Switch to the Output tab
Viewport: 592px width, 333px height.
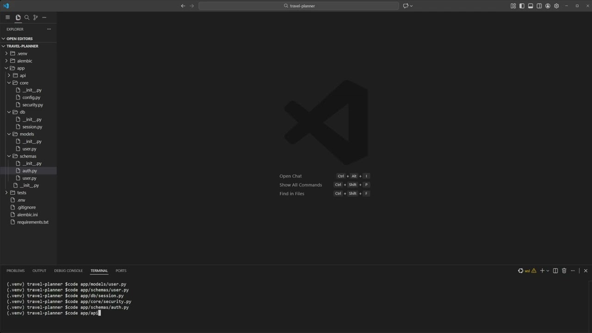coord(39,271)
